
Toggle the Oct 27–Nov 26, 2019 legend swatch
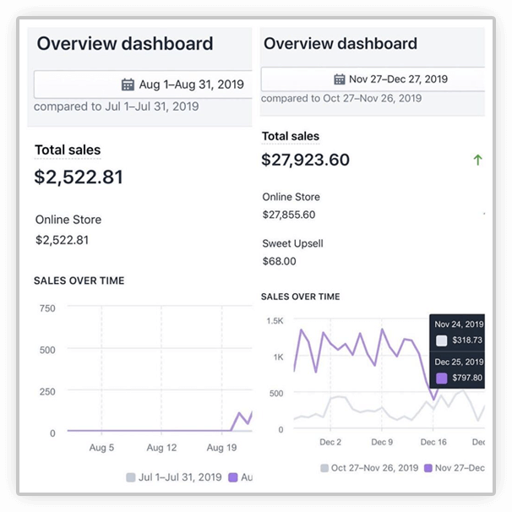coord(325,467)
